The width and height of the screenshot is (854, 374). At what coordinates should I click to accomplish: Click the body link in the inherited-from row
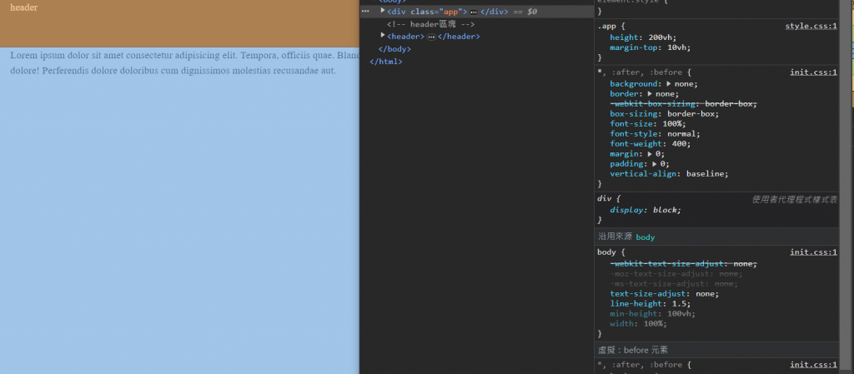[645, 237]
